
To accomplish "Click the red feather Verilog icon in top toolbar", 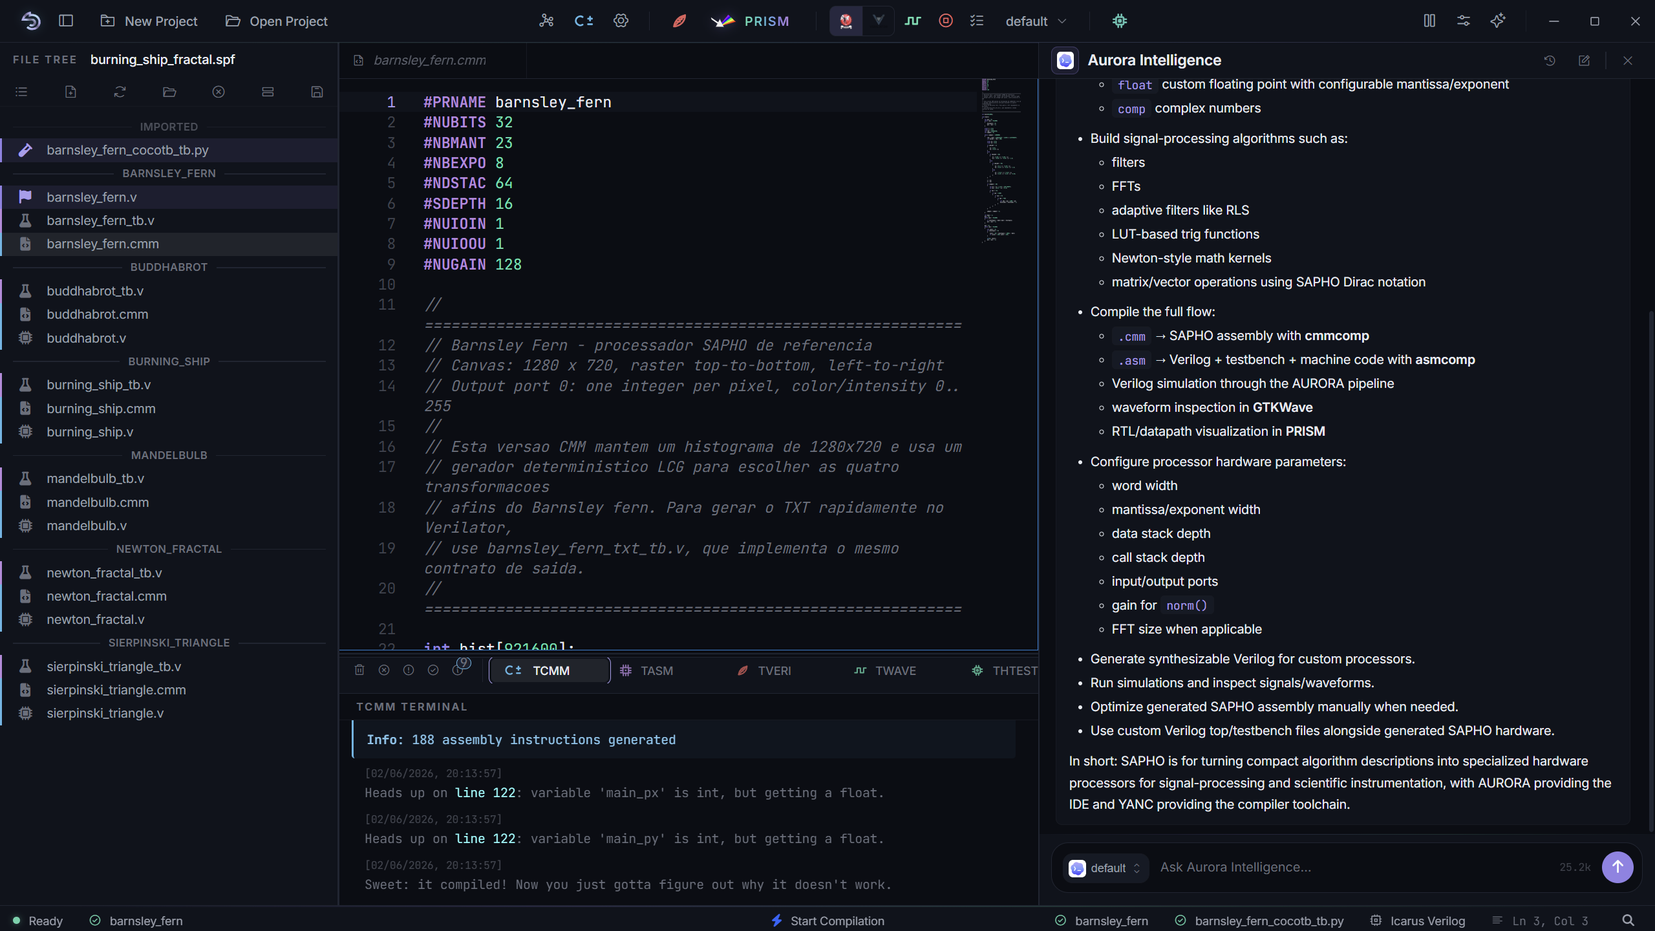I will [x=679, y=21].
